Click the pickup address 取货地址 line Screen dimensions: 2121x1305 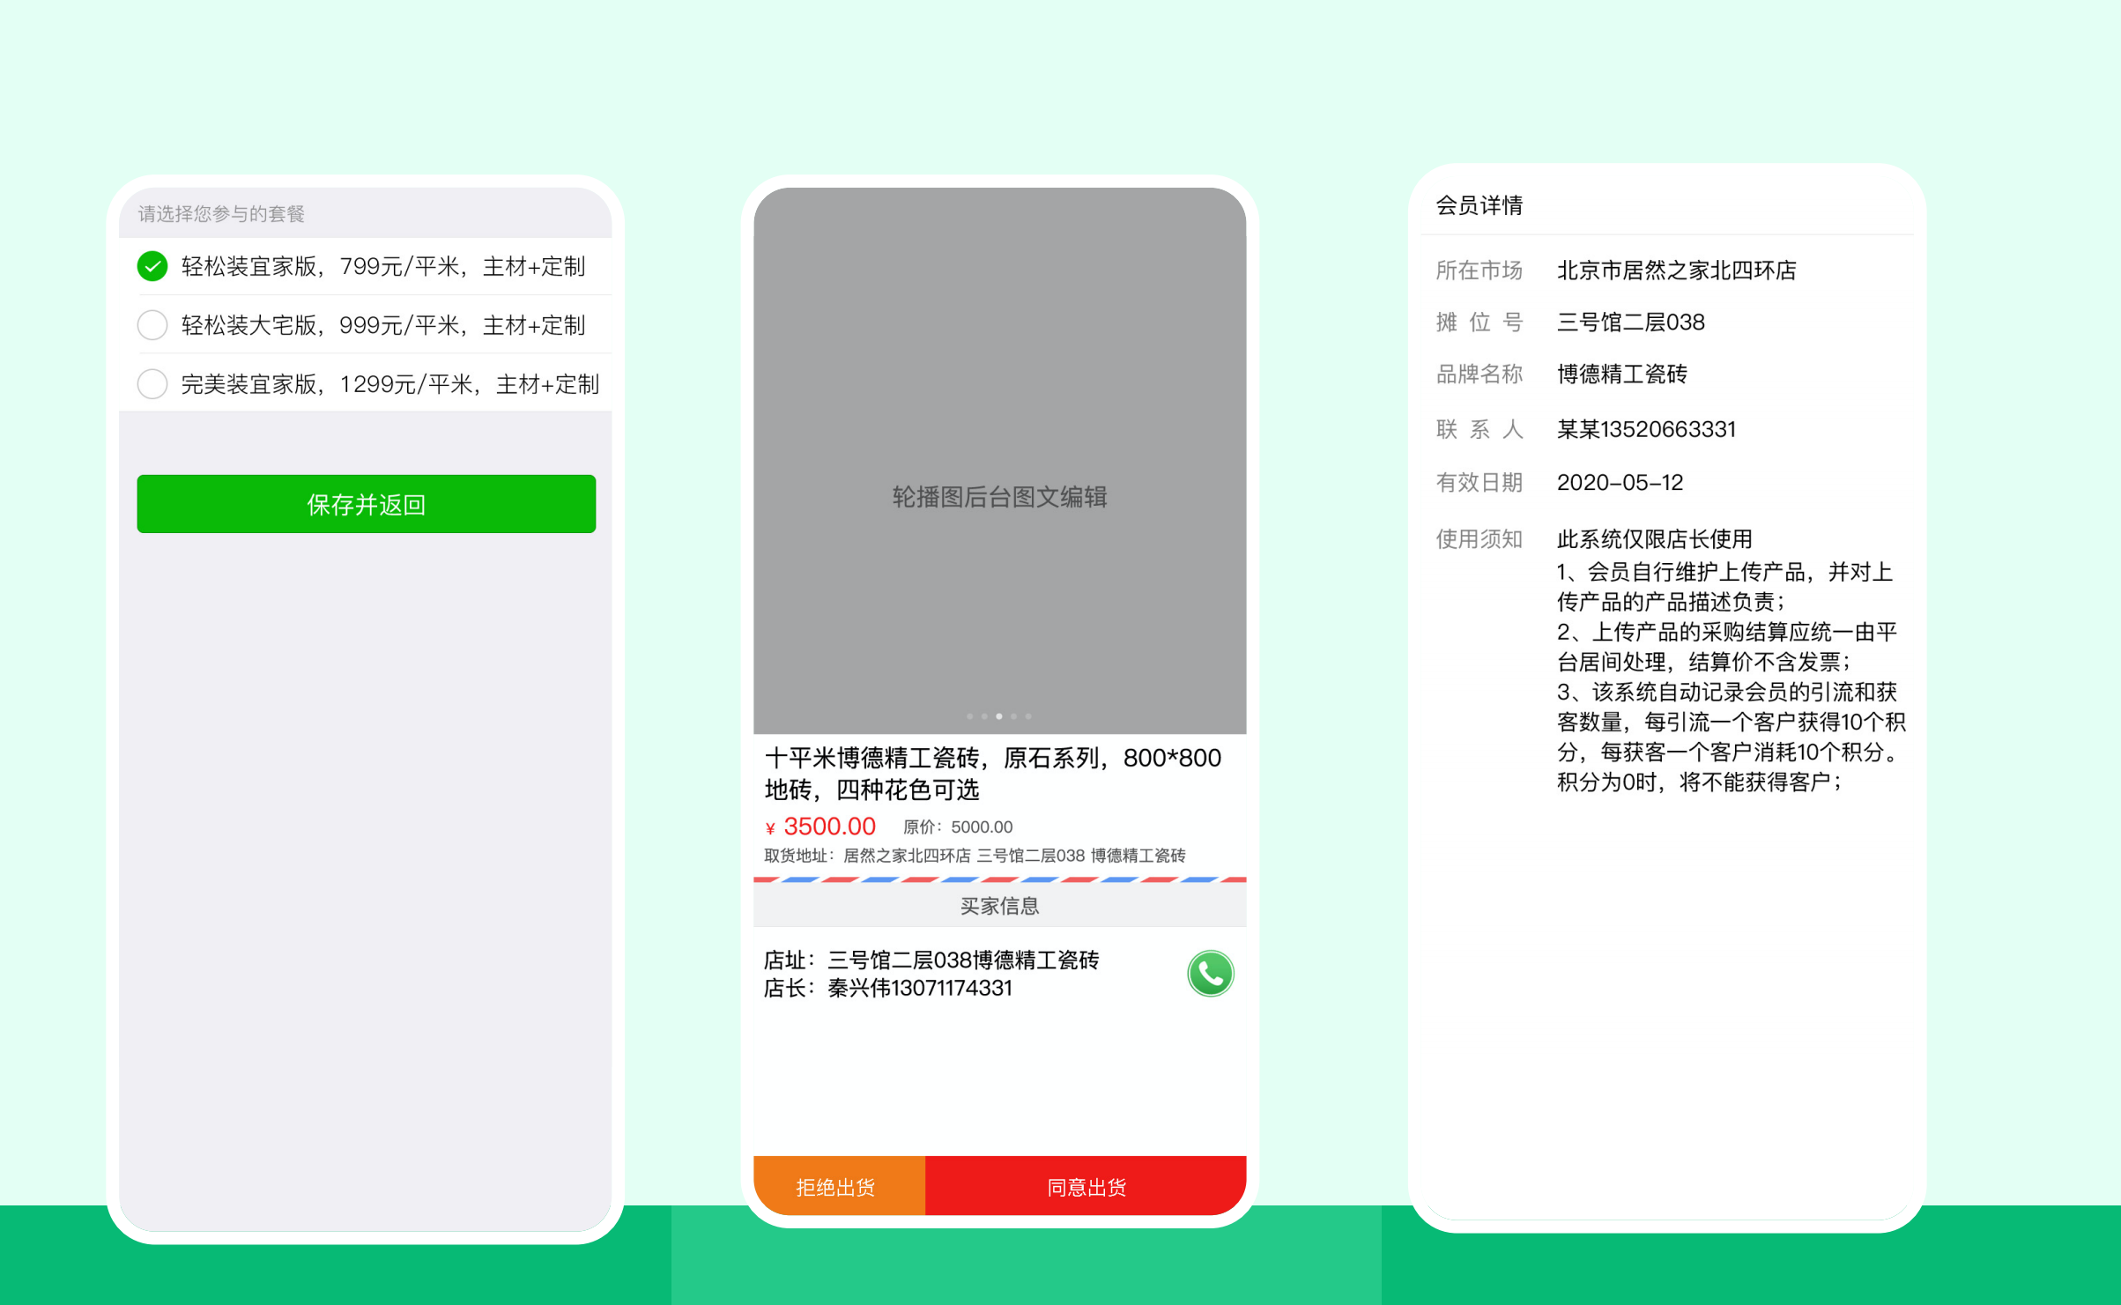click(974, 856)
